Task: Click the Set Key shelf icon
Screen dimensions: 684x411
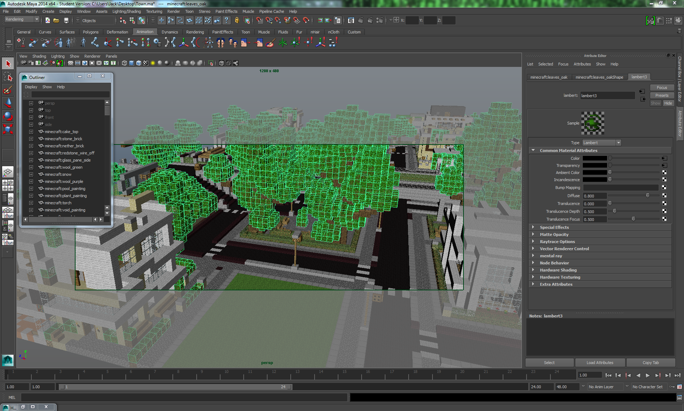Action: pos(21,43)
